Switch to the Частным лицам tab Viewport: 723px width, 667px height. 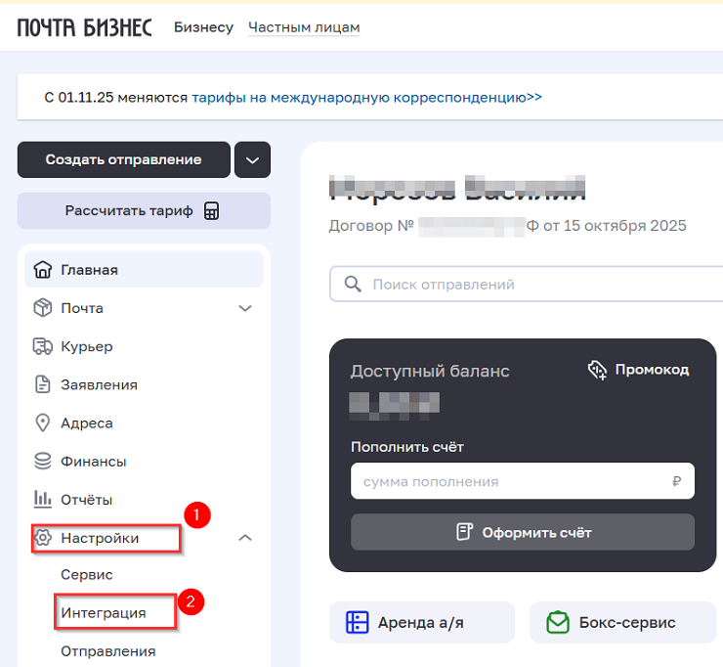[304, 27]
